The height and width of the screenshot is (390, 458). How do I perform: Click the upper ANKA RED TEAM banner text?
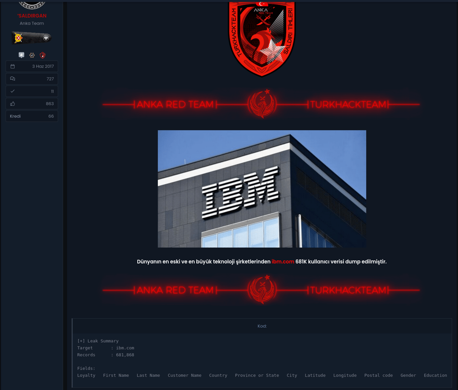tap(175, 104)
